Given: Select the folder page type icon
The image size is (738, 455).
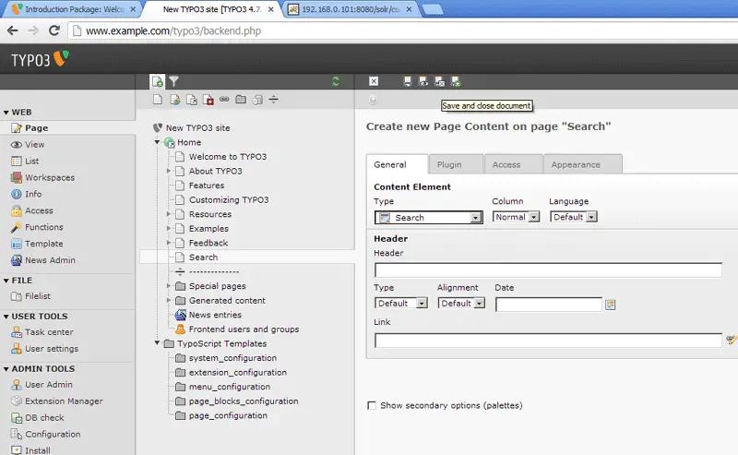Looking at the screenshot, I should coord(241,100).
